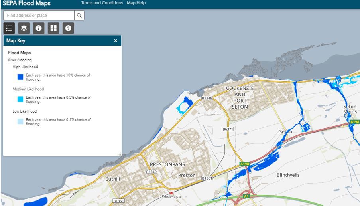Click the High Likelihood dark blue swatch
360x206 pixels.
[x=20, y=77]
